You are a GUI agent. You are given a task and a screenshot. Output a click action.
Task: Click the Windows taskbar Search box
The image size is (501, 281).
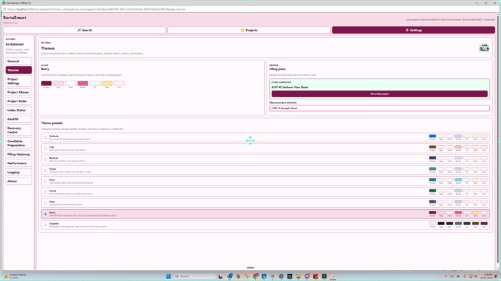click(195, 276)
